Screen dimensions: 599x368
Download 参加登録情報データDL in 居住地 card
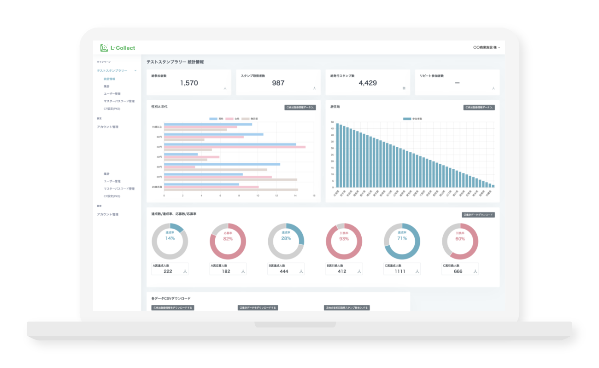click(x=479, y=108)
